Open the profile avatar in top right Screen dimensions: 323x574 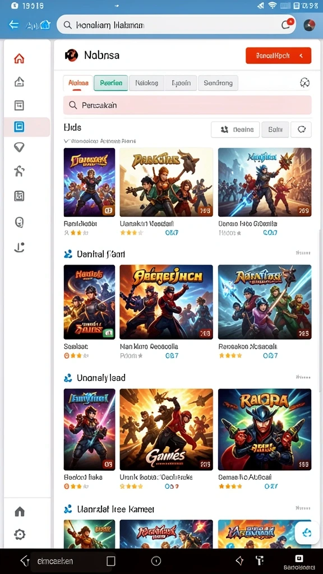click(x=310, y=25)
